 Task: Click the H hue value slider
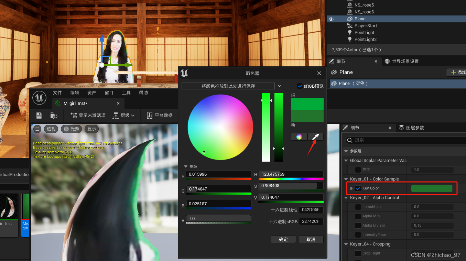point(291,174)
